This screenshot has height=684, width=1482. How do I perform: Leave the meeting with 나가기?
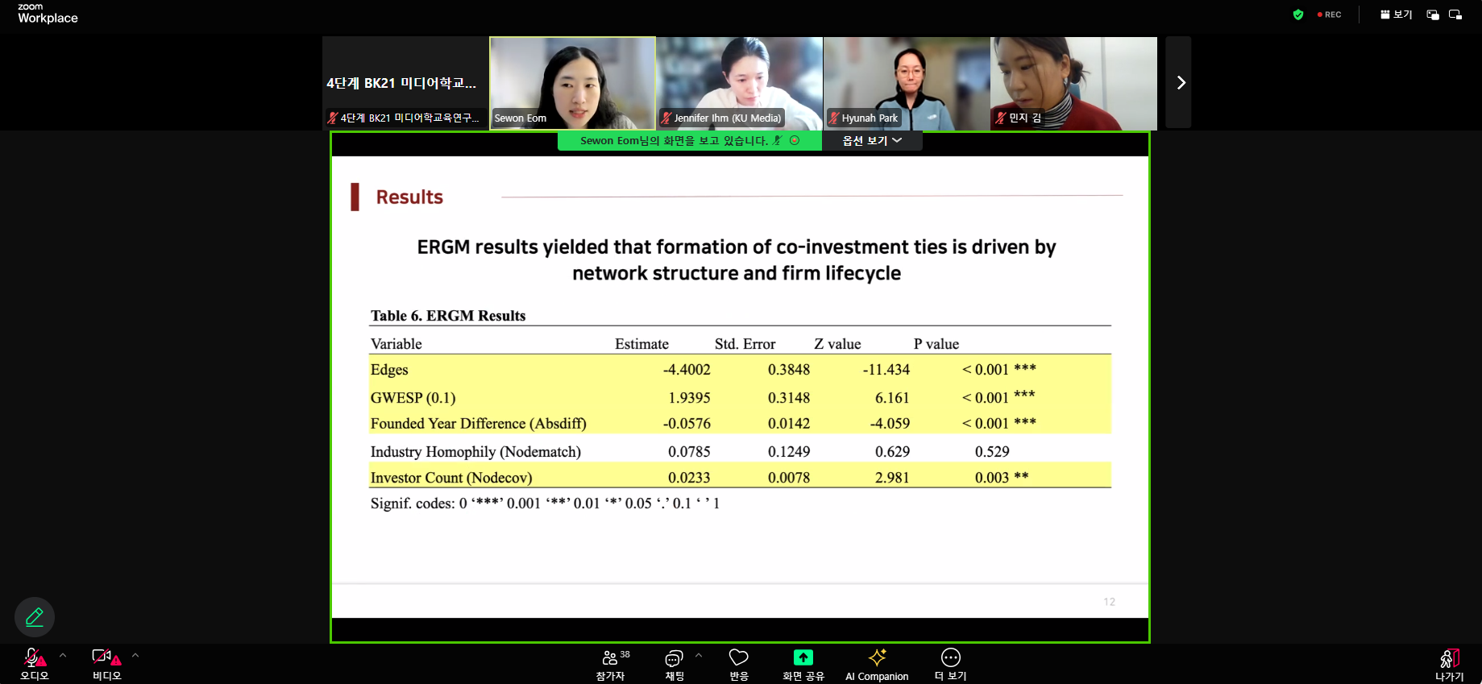[1449, 663]
